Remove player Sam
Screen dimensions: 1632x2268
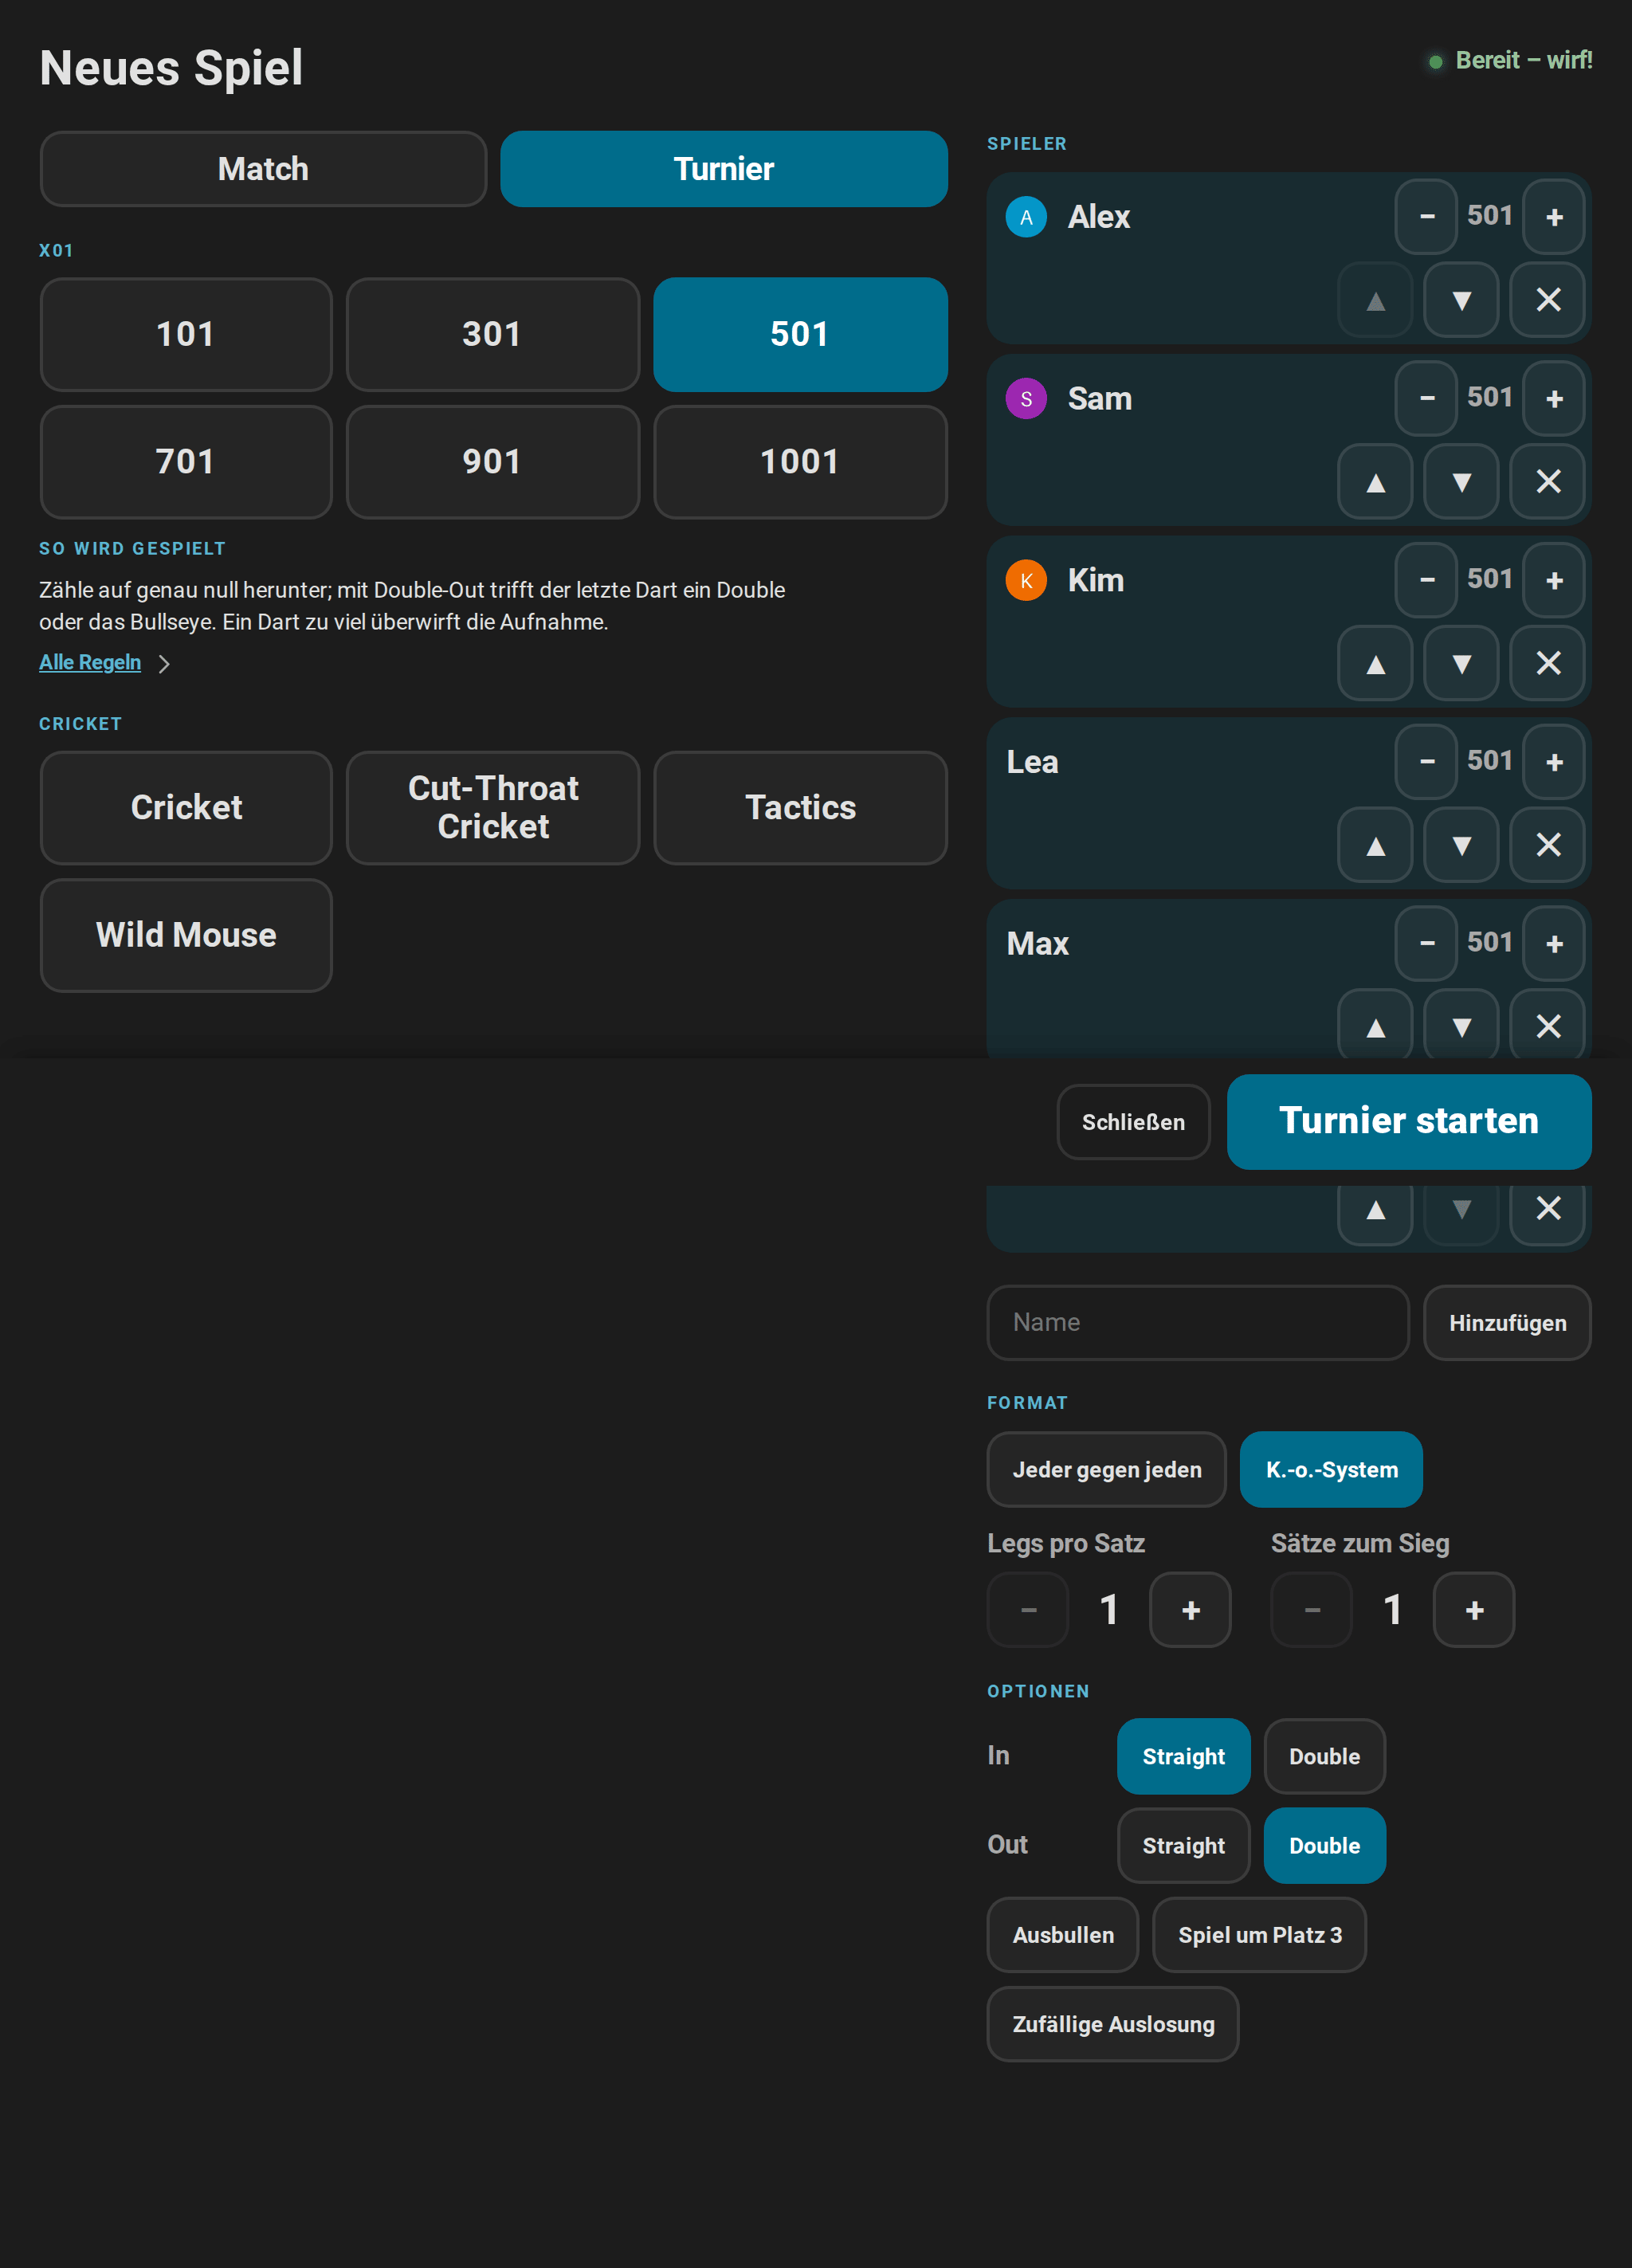point(1547,482)
